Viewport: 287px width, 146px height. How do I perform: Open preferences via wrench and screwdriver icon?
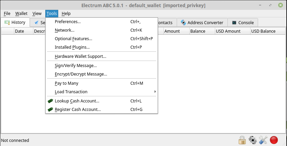tap(263, 140)
